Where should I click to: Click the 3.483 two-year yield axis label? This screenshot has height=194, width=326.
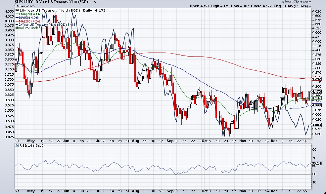317,125
